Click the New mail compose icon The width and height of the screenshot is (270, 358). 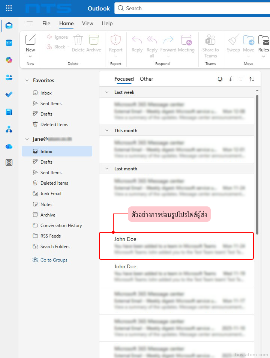pos(30,40)
